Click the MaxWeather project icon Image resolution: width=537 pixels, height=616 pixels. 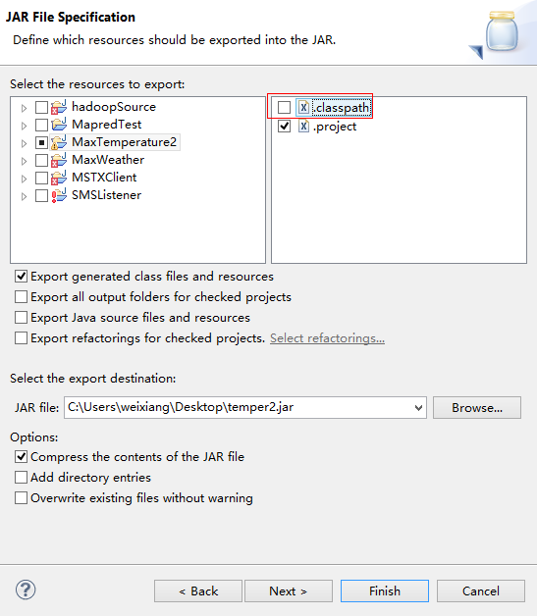click(59, 160)
